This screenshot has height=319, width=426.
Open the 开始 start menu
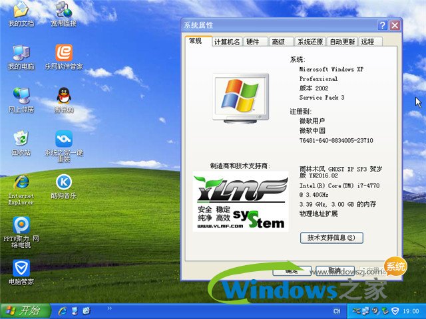pyautogui.click(x=25, y=311)
